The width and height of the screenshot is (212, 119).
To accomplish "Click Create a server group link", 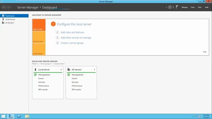I will coord(72,43).
